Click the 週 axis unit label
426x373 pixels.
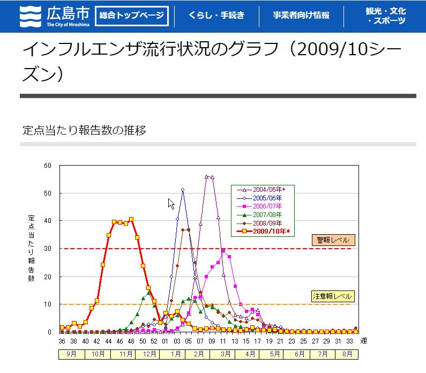click(363, 341)
